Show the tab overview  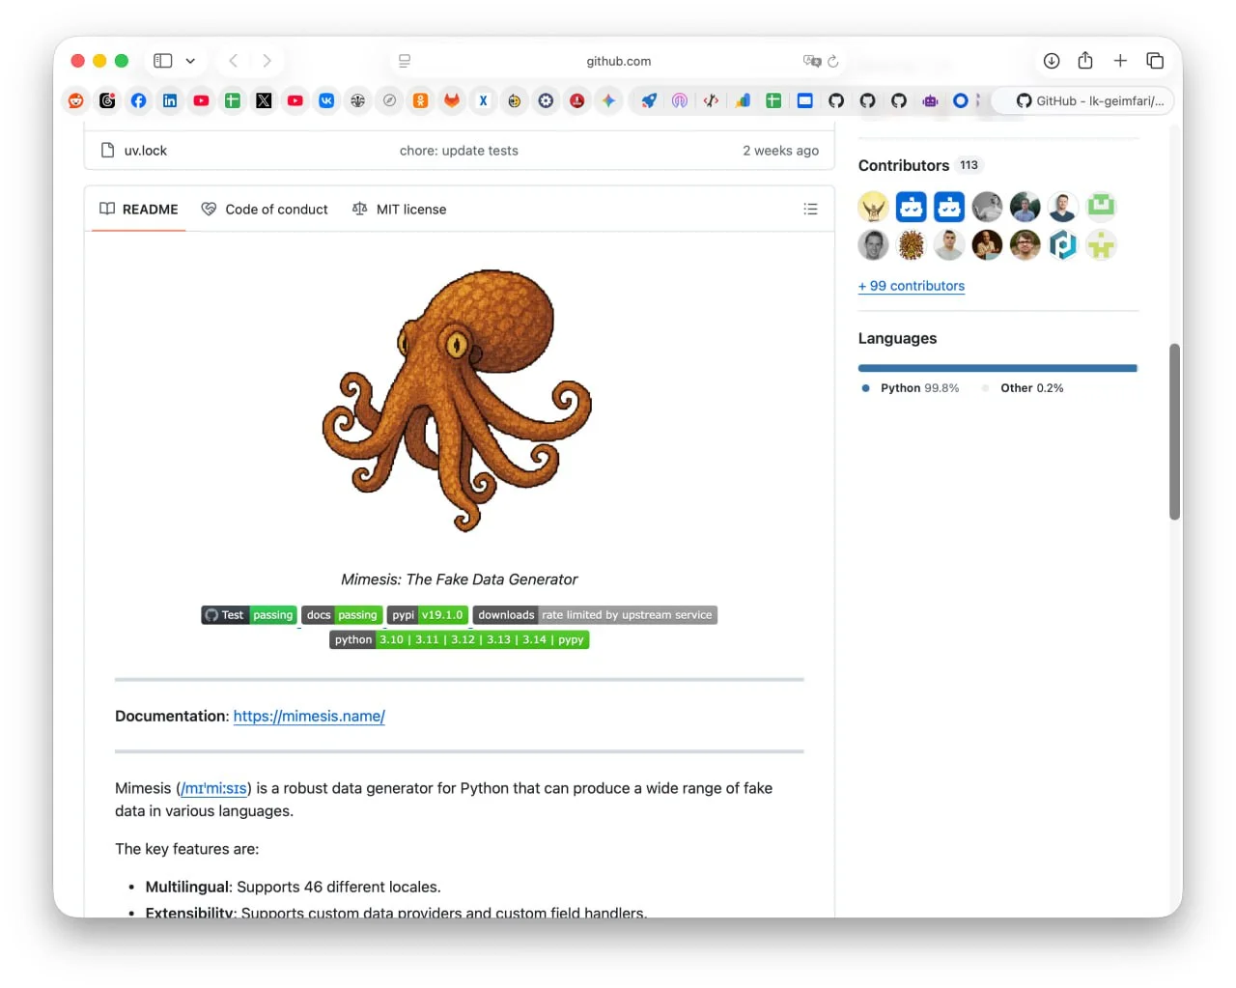pos(1155,61)
